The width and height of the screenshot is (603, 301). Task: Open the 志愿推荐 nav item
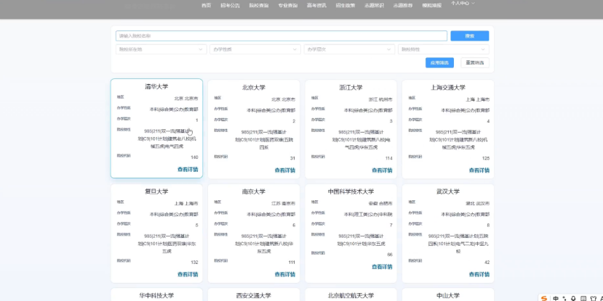403,5
